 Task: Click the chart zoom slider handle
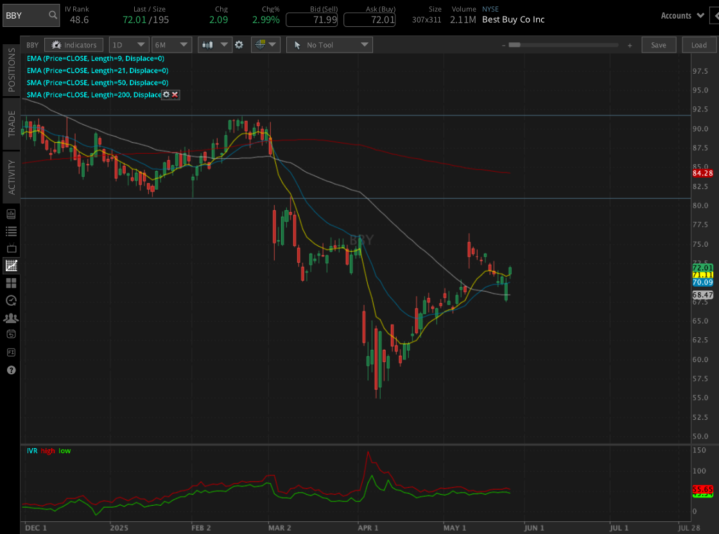514,45
